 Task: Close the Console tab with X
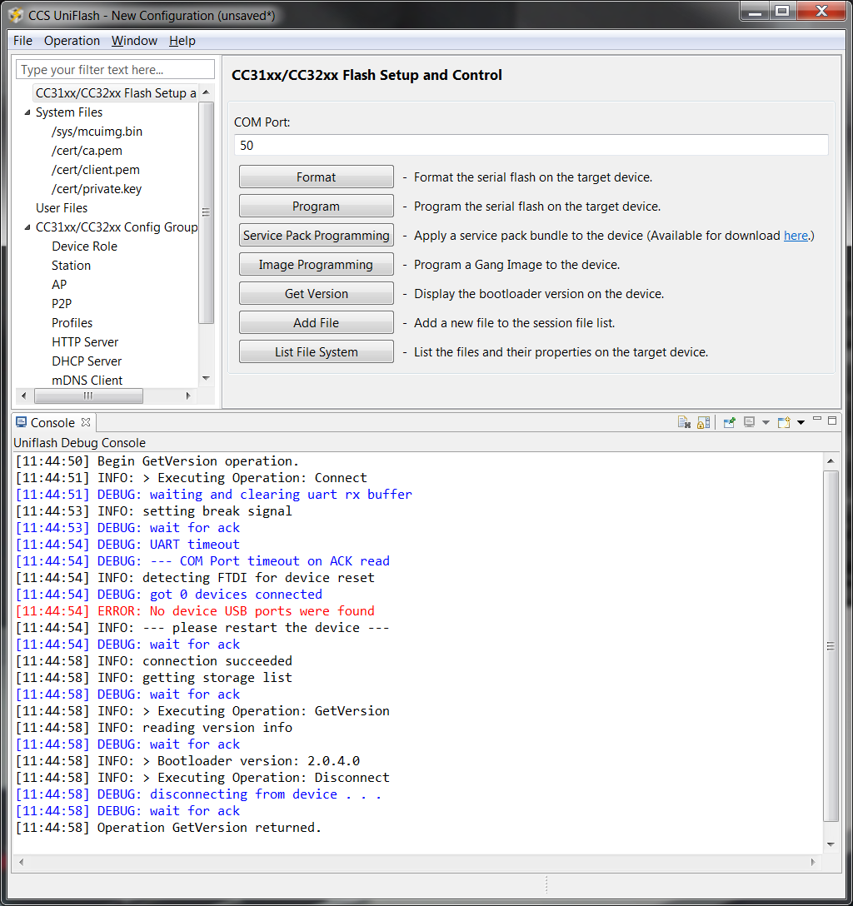point(86,422)
